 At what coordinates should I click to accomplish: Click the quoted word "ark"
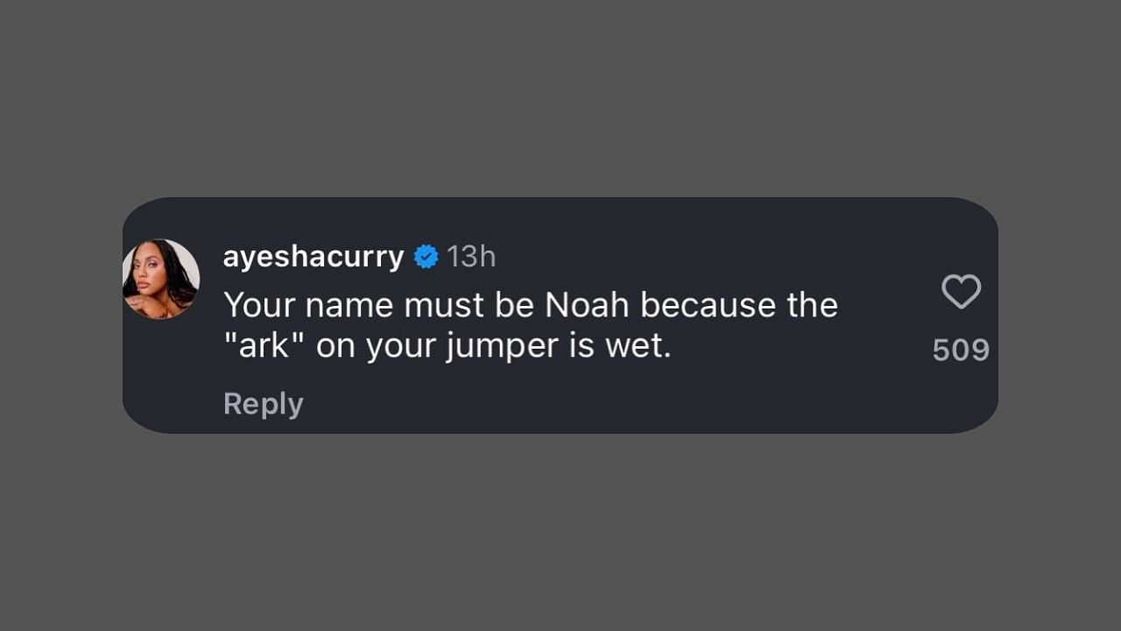[x=265, y=346]
